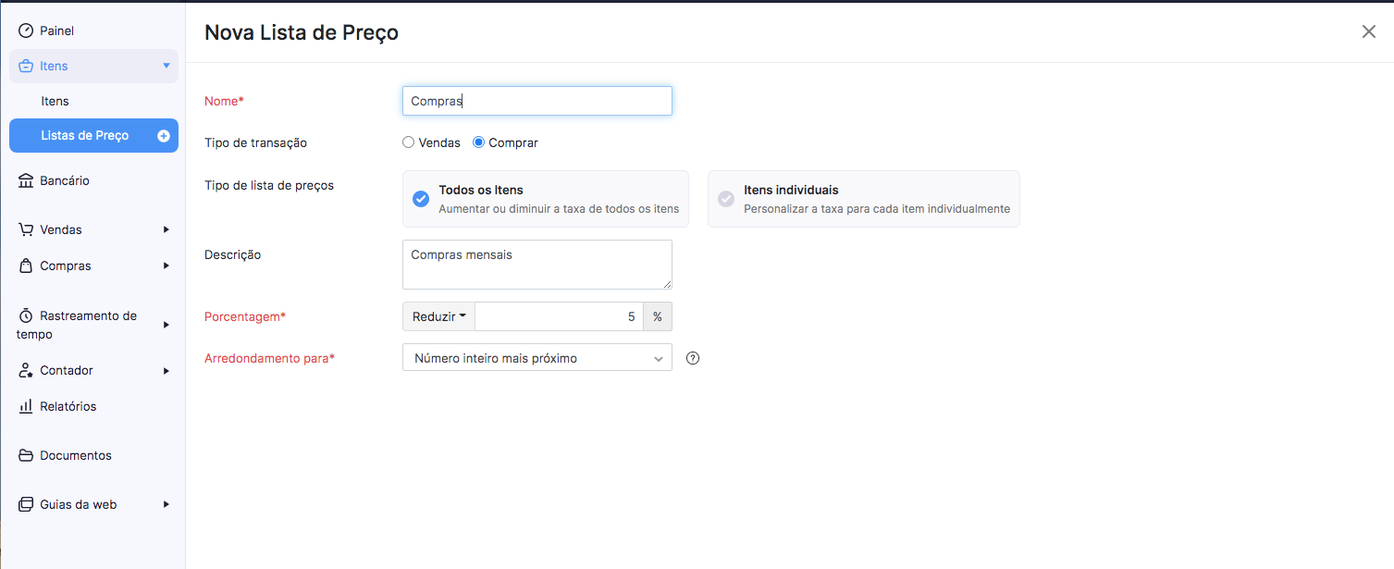Expand the Contador submenu arrow
The height and width of the screenshot is (569, 1394).
coord(167,370)
